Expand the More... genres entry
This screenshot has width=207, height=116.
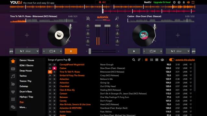tap(23, 107)
